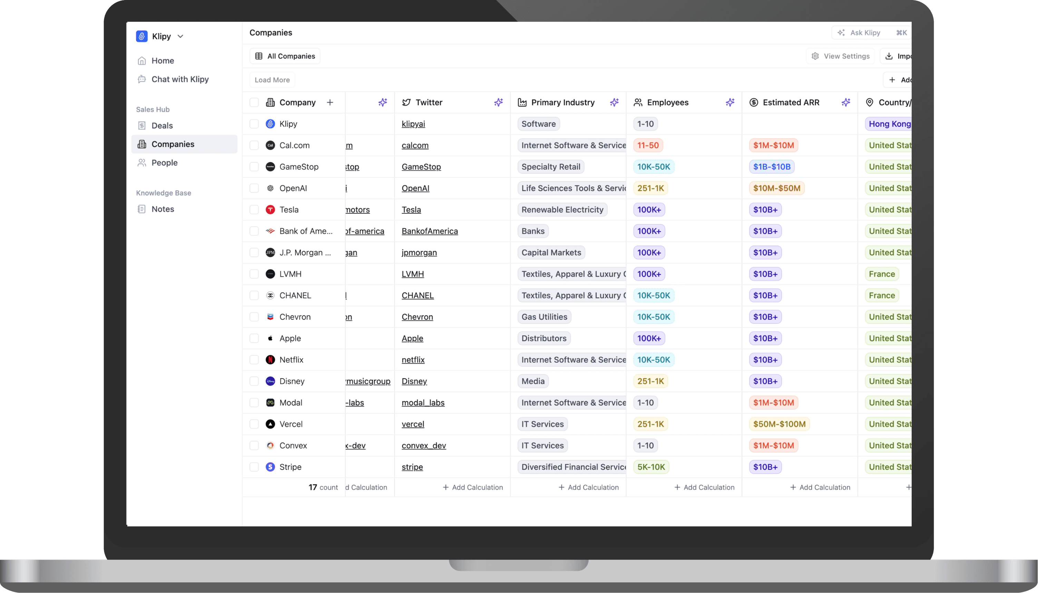Click the Renewable Electricity industry cell
The image size is (1038, 593).
pyautogui.click(x=562, y=210)
